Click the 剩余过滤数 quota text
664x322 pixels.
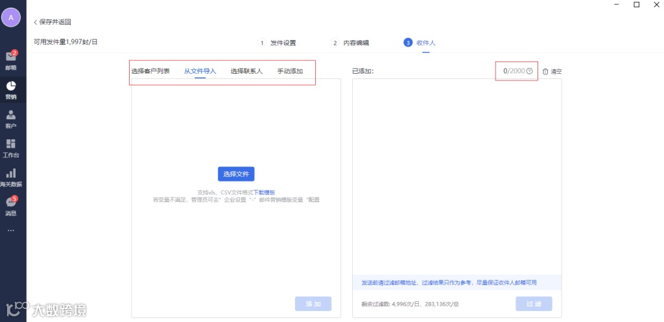pyautogui.click(x=410, y=304)
